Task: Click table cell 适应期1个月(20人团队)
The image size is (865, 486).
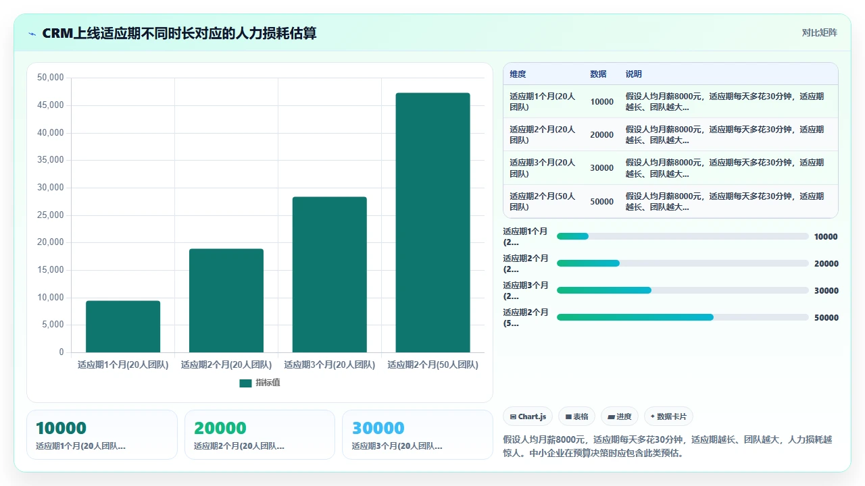Action: coord(543,101)
